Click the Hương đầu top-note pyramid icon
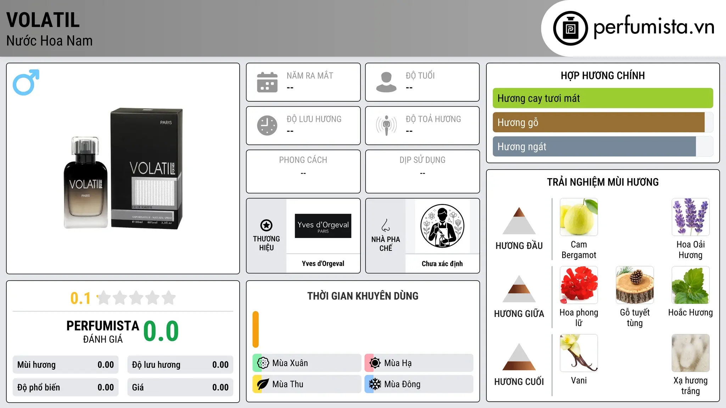This screenshot has width=726, height=408. coord(519,221)
